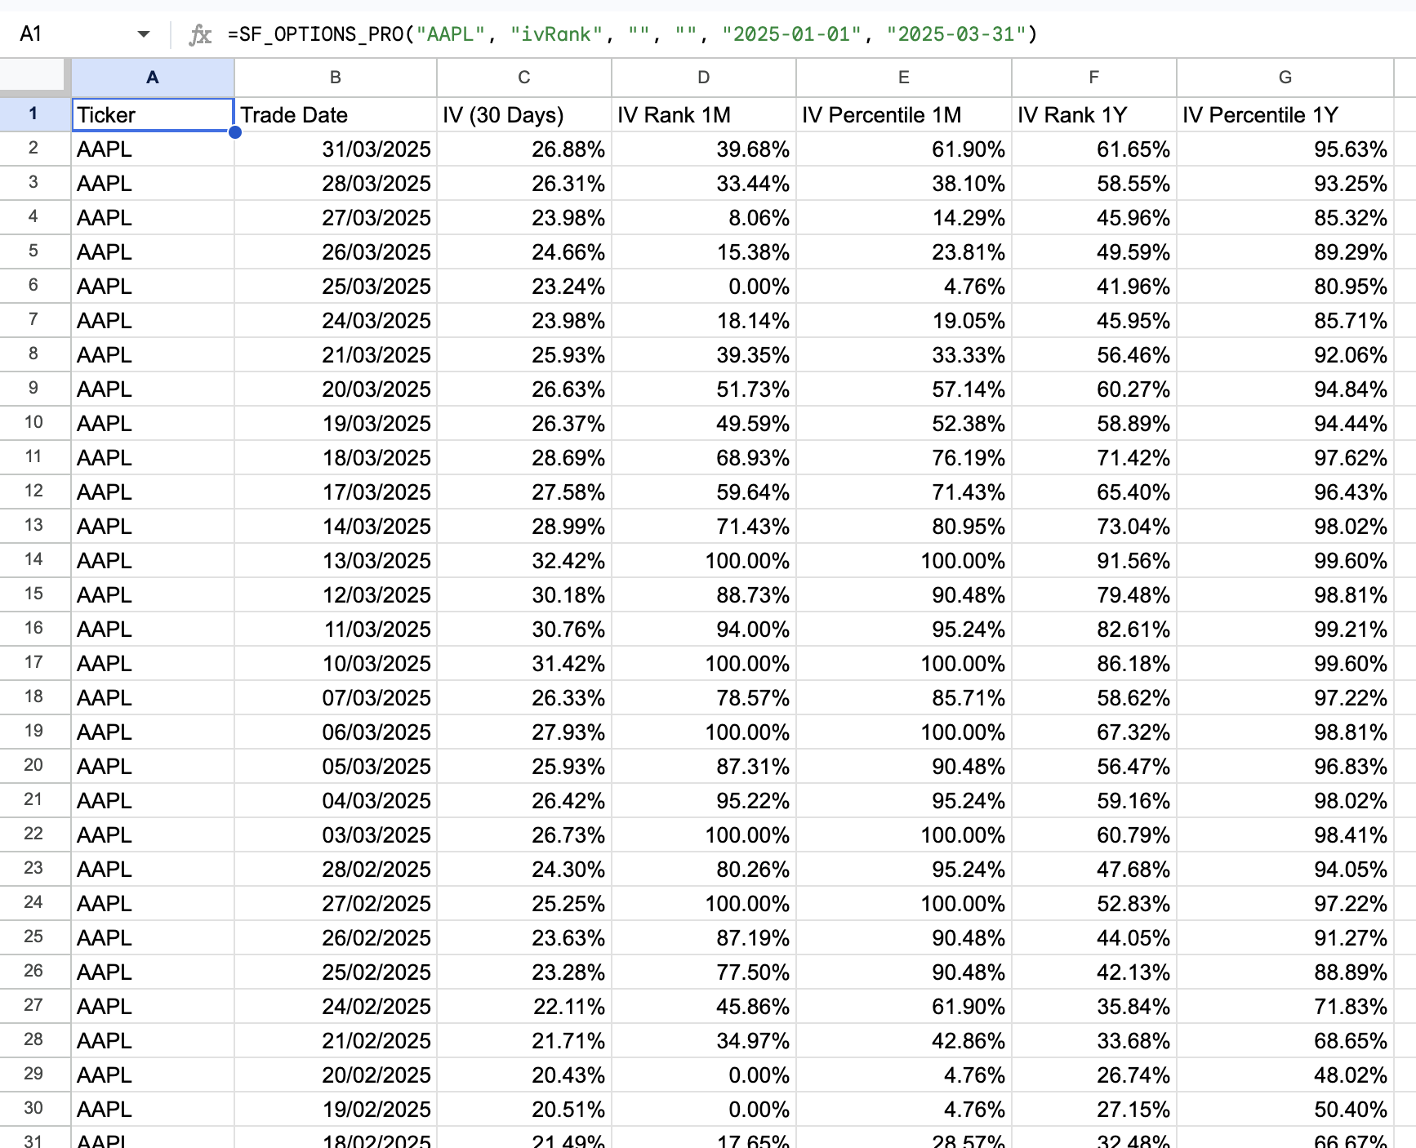
Task: Click the cell showing 33.33%
Action: [904, 354]
